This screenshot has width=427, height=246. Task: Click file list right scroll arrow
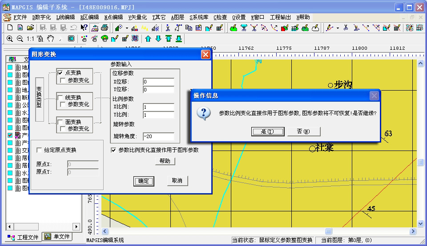pos(76,226)
